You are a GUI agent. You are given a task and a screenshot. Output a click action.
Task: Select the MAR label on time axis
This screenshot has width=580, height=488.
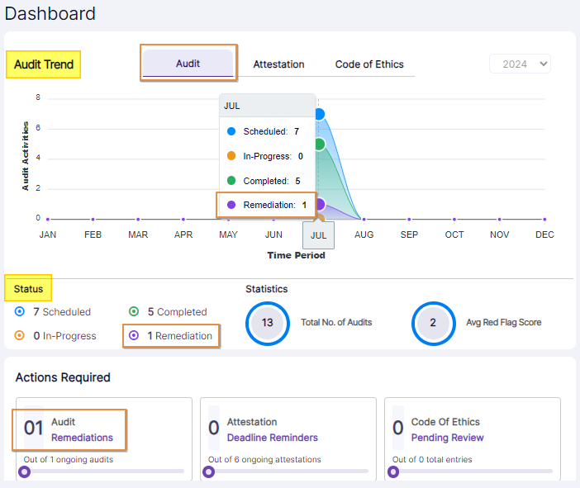[138, 235]
